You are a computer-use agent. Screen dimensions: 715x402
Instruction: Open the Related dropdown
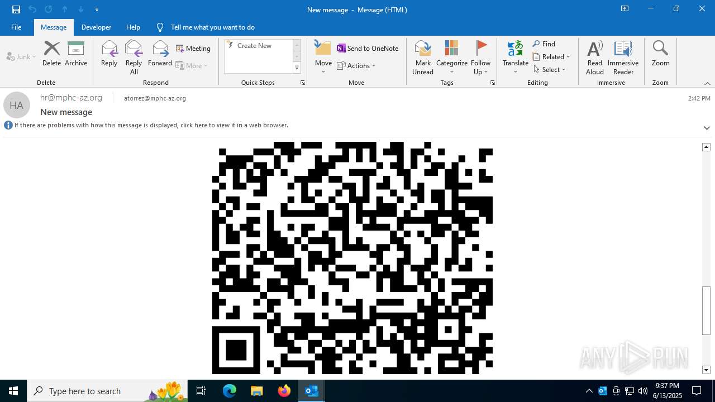(x=551, y=57)
